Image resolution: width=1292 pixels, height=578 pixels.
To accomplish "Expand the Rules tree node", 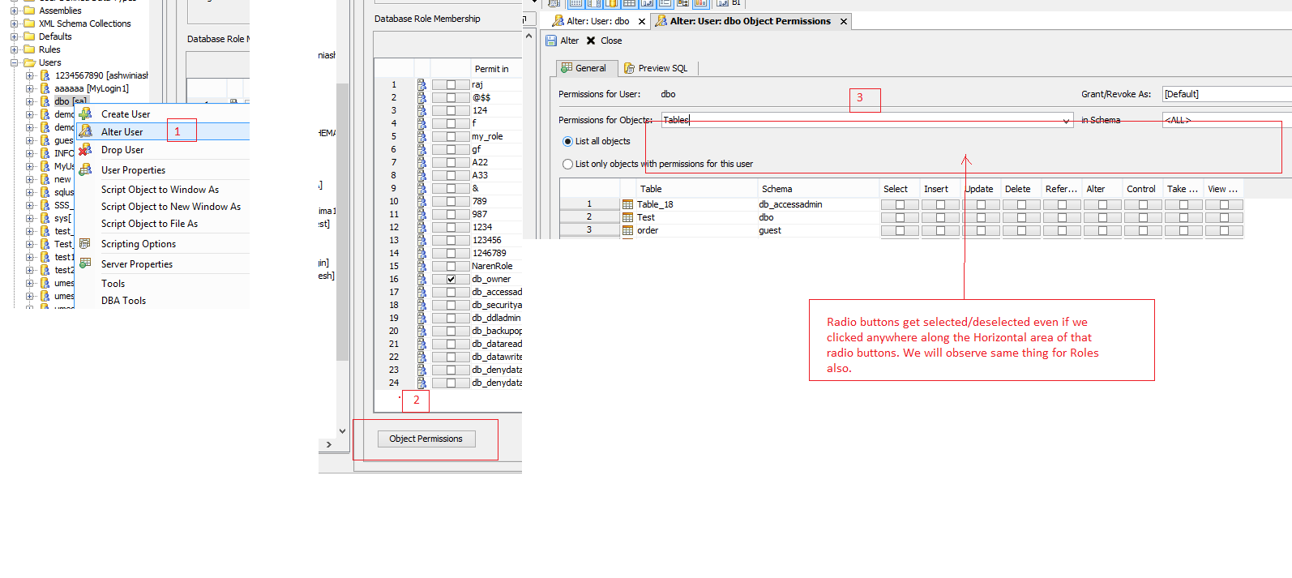I will click(14, 49).
